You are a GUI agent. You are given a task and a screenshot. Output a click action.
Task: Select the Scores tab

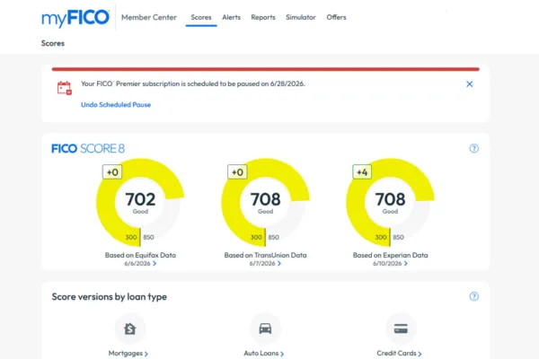click(201, 17)
